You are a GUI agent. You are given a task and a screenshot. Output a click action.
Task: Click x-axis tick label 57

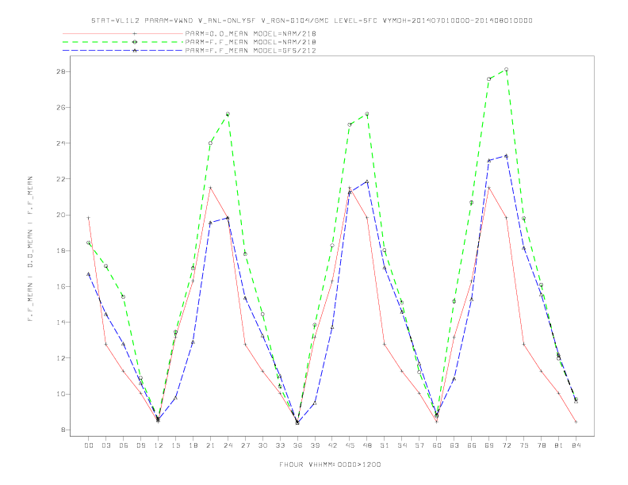[419, 445]
